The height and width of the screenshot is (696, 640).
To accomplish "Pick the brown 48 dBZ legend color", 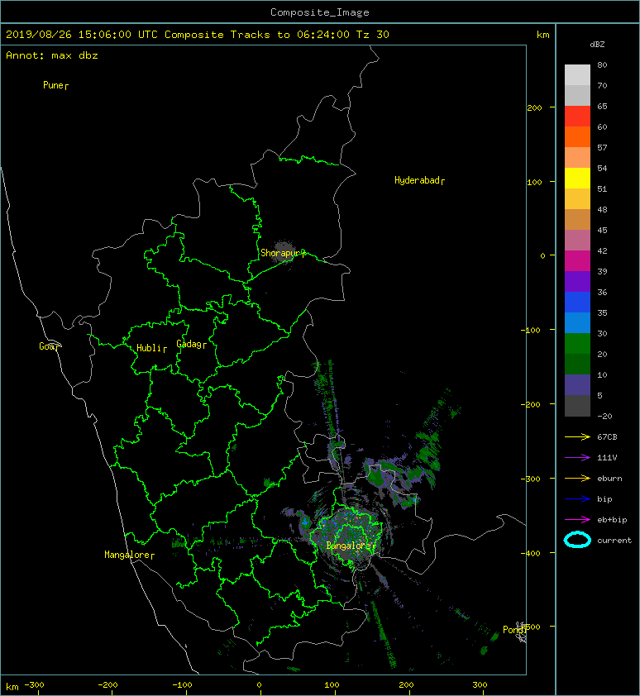I will 577,219.
